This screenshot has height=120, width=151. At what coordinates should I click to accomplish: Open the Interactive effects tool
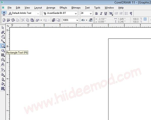[3, 70]
